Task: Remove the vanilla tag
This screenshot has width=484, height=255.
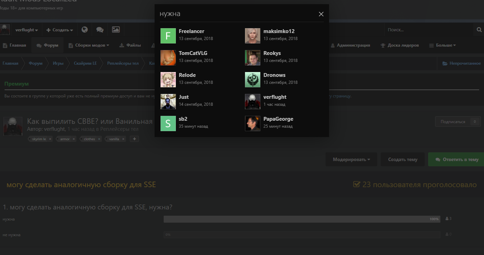Action: pos(123,139)
